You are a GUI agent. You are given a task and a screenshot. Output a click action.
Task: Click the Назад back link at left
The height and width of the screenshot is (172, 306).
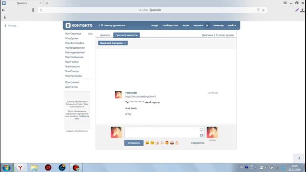[11, 25]
